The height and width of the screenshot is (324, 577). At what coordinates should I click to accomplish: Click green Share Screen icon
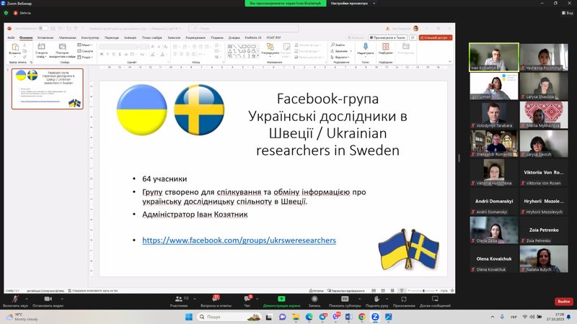pyautogui.click(x=281, y=299)
